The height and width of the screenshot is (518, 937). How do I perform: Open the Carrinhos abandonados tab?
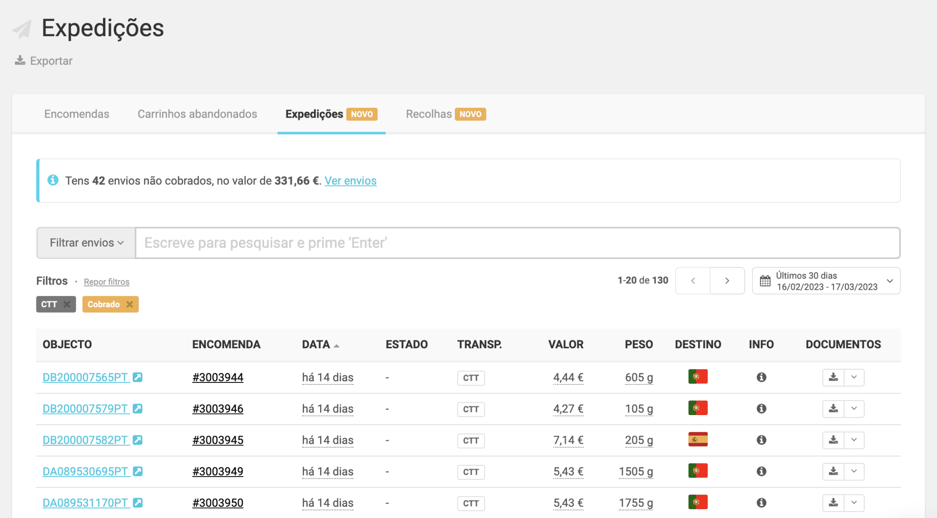click(x=197, y=114)
